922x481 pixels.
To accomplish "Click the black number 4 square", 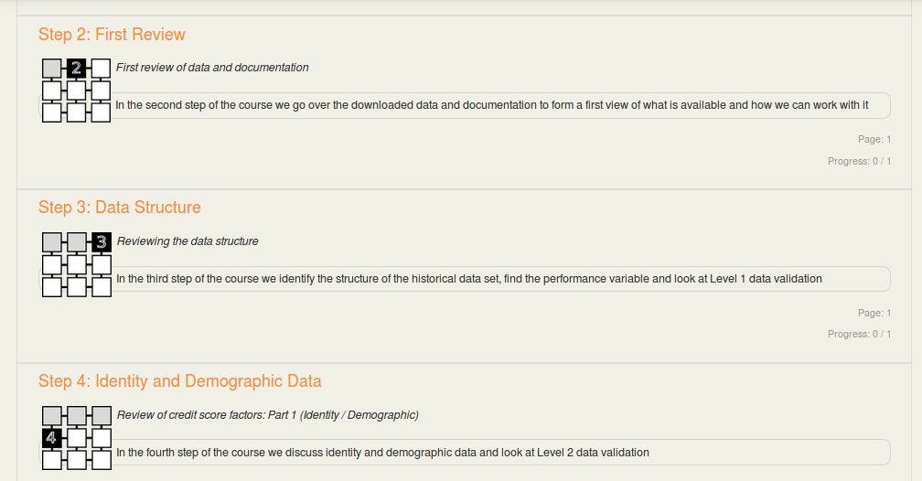I will [x=52, y=437].
